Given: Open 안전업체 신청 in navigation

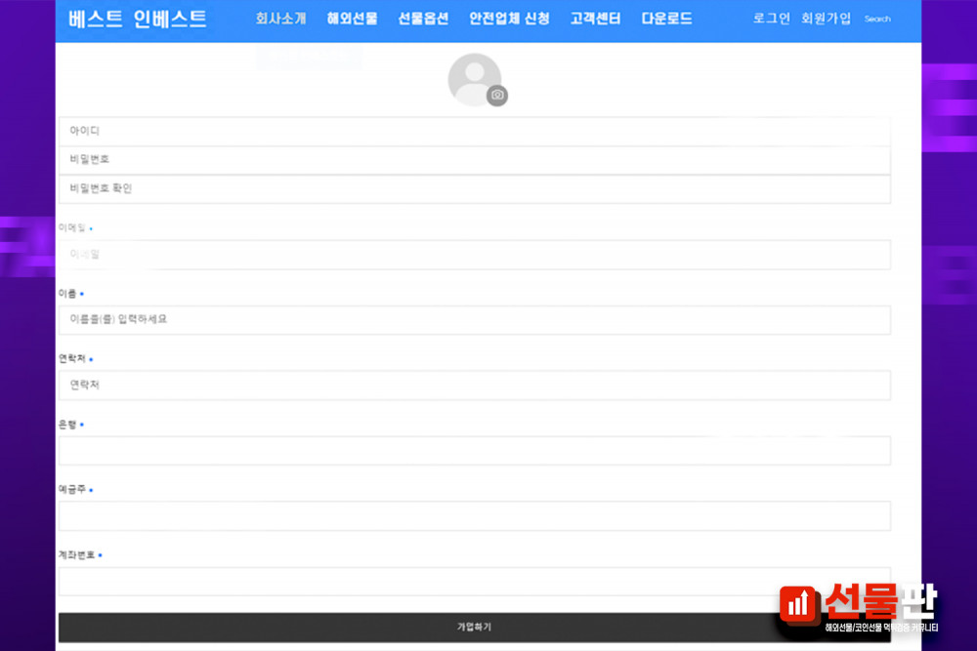Looking at the screenshot, I should coord(509,19).
